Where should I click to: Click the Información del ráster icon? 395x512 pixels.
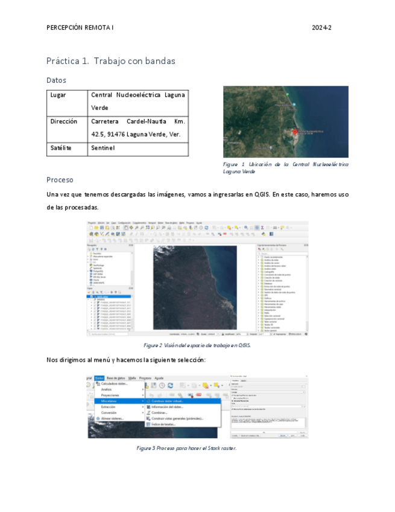click(x=148, y=407)
